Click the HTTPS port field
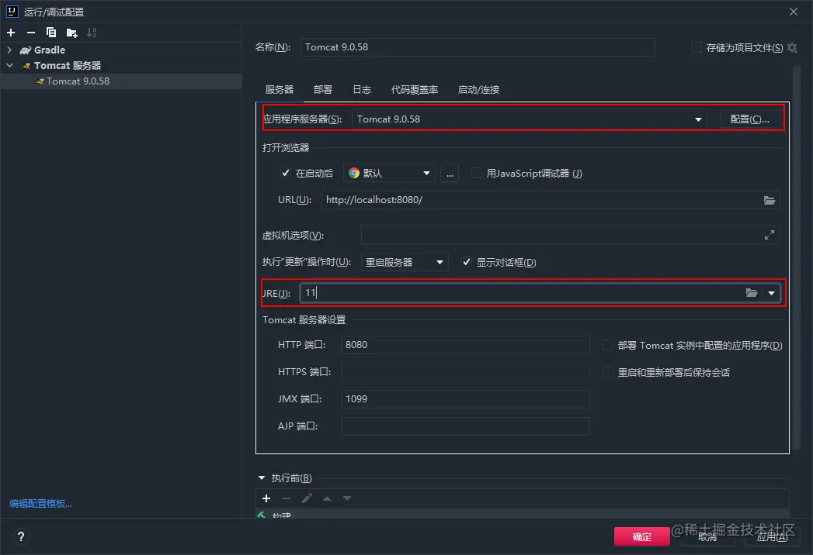 (x=465, y=372)
